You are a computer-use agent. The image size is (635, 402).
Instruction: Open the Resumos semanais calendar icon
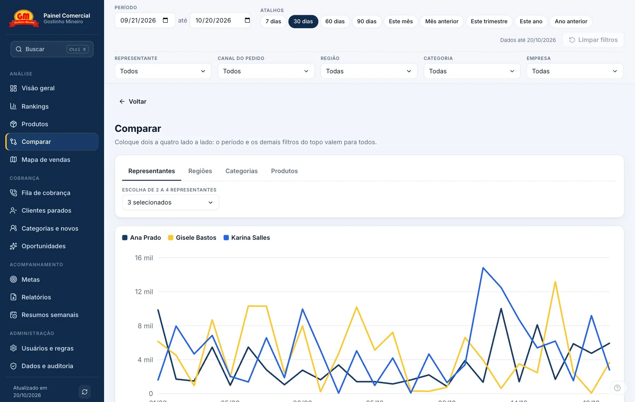click(x=13, y=315)
